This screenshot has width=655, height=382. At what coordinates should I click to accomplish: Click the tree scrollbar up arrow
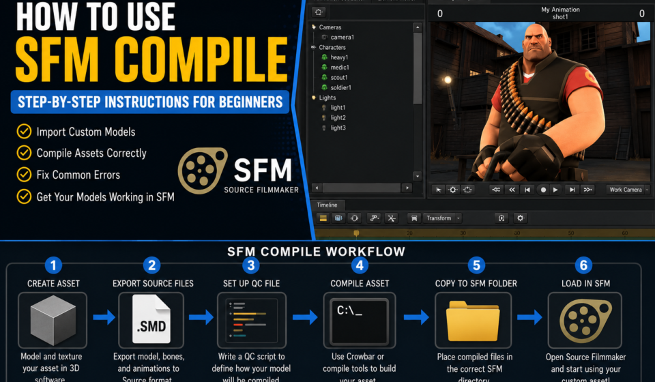pyautogui.click(x=418, y=27)
